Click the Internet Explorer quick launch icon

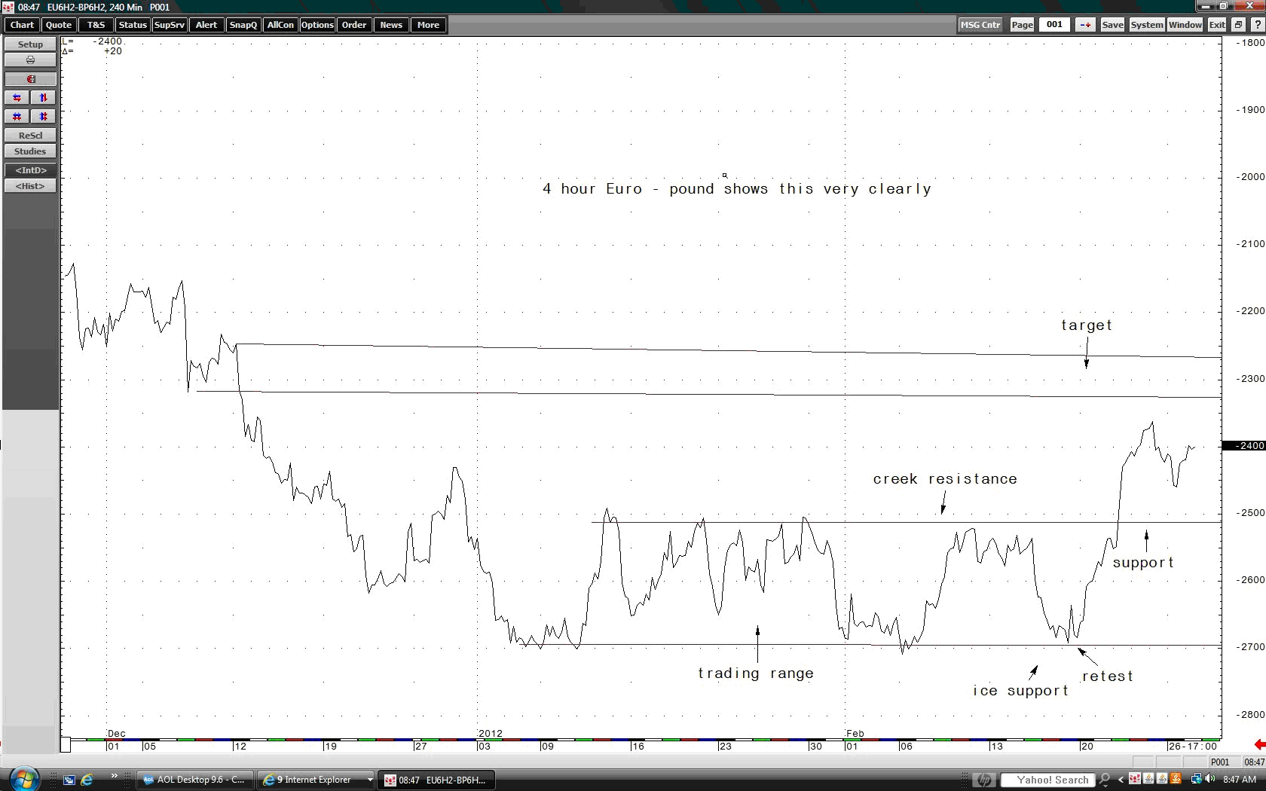coord(87,780)
